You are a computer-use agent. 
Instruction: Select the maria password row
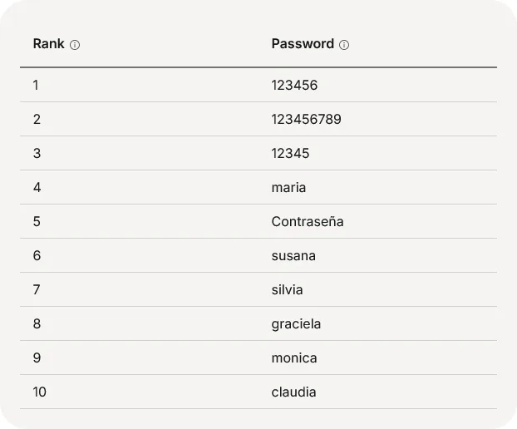288,187
